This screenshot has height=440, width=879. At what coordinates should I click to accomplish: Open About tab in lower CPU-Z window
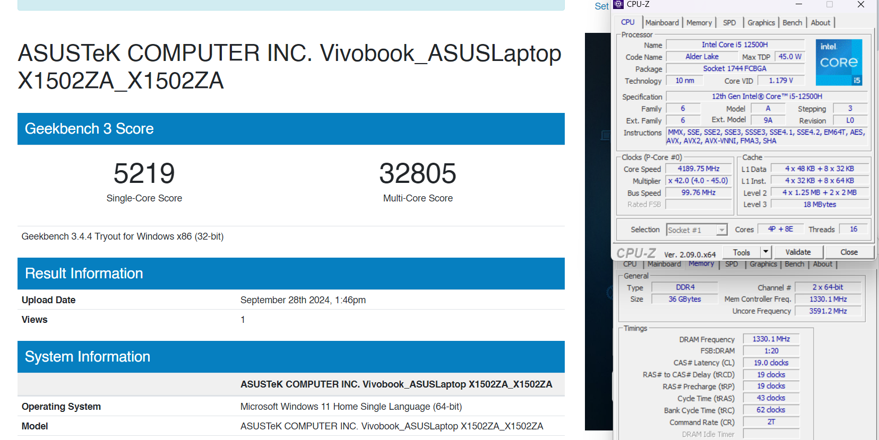pyautogui.click(x=822, y=264)
